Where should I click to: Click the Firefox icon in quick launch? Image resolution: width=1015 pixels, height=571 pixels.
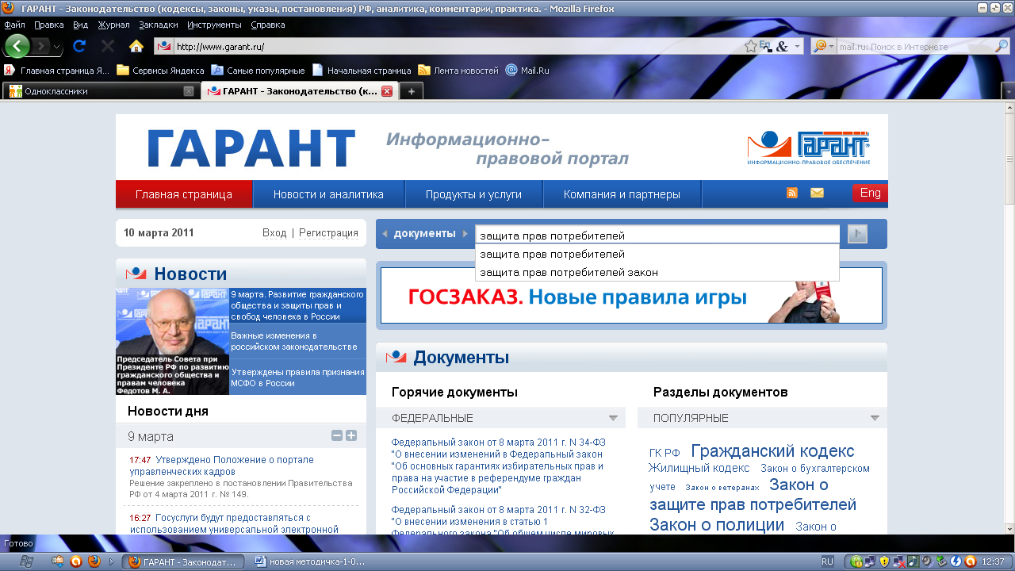click(x=94, y=561)
